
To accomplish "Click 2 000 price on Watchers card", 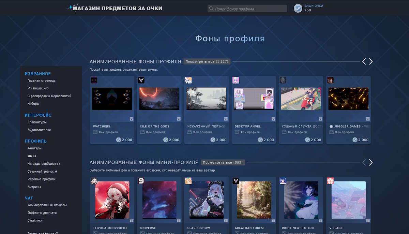I will tap(124, 140).
